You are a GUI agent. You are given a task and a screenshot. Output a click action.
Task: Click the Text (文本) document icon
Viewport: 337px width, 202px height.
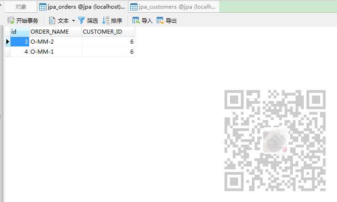click(52, 20)
